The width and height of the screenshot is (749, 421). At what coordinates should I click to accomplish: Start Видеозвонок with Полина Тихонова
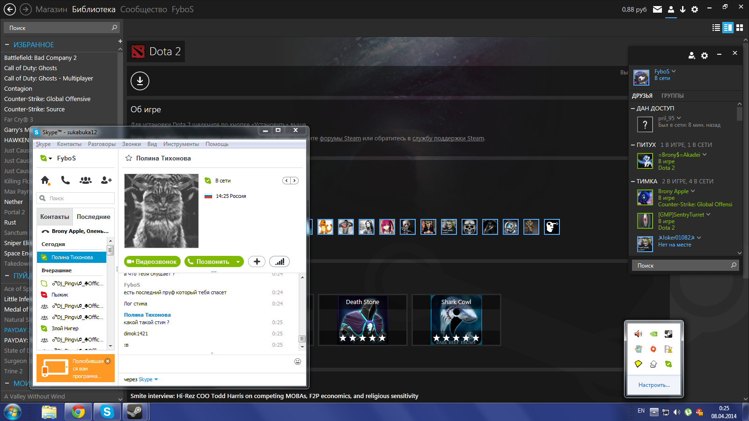pyautogui.click(x=153, y=261)
